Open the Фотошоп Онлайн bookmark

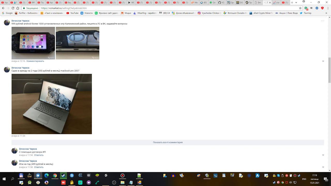point(235,13)
